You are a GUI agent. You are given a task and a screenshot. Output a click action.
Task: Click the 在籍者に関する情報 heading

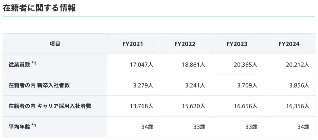tap(39, 8)
